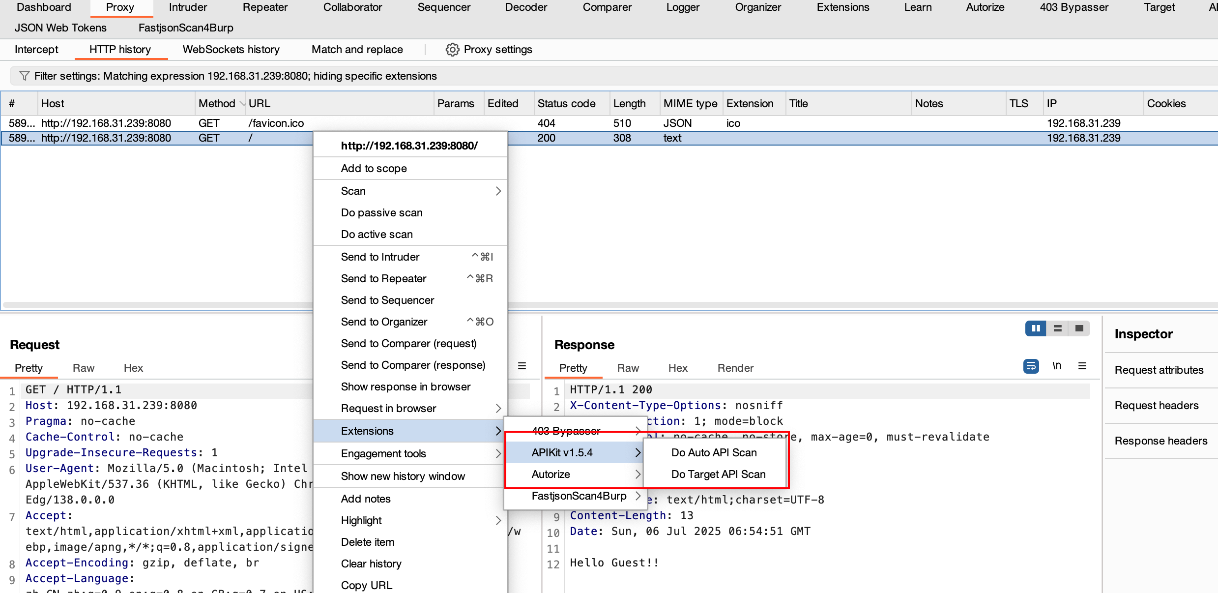The image size is (1218, 593).
Task: Switch Response view to Hex
Action: (x=678, y=368)
